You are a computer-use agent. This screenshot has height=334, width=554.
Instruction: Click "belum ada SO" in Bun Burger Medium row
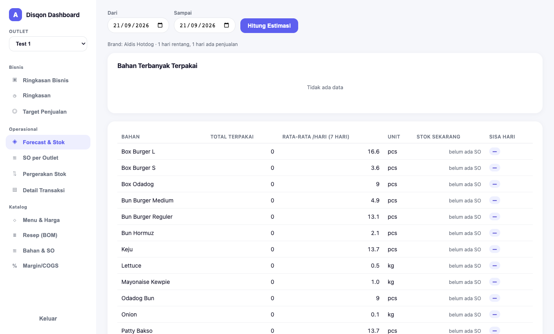pos(465,200)
